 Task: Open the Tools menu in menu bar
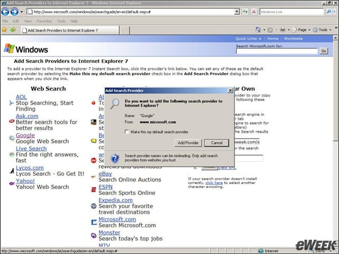[61, 21]
